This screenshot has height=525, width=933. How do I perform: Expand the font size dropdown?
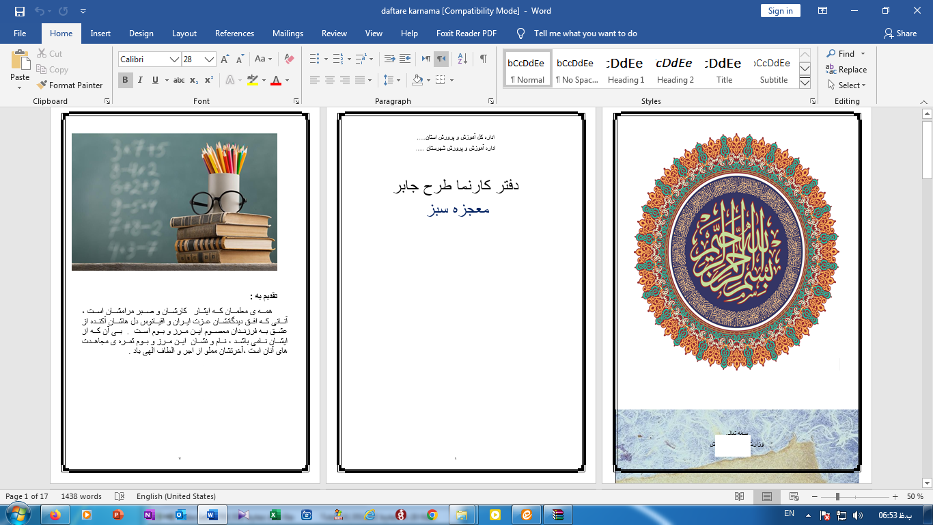[210, 59]
